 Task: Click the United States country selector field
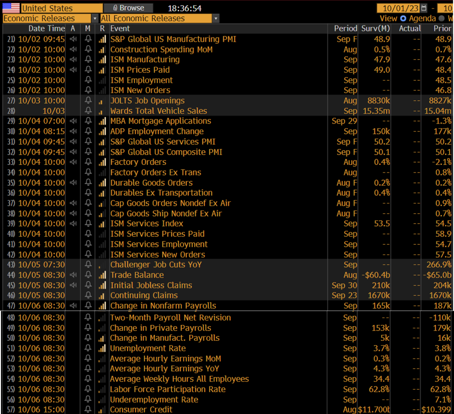[x=62, y=8]
